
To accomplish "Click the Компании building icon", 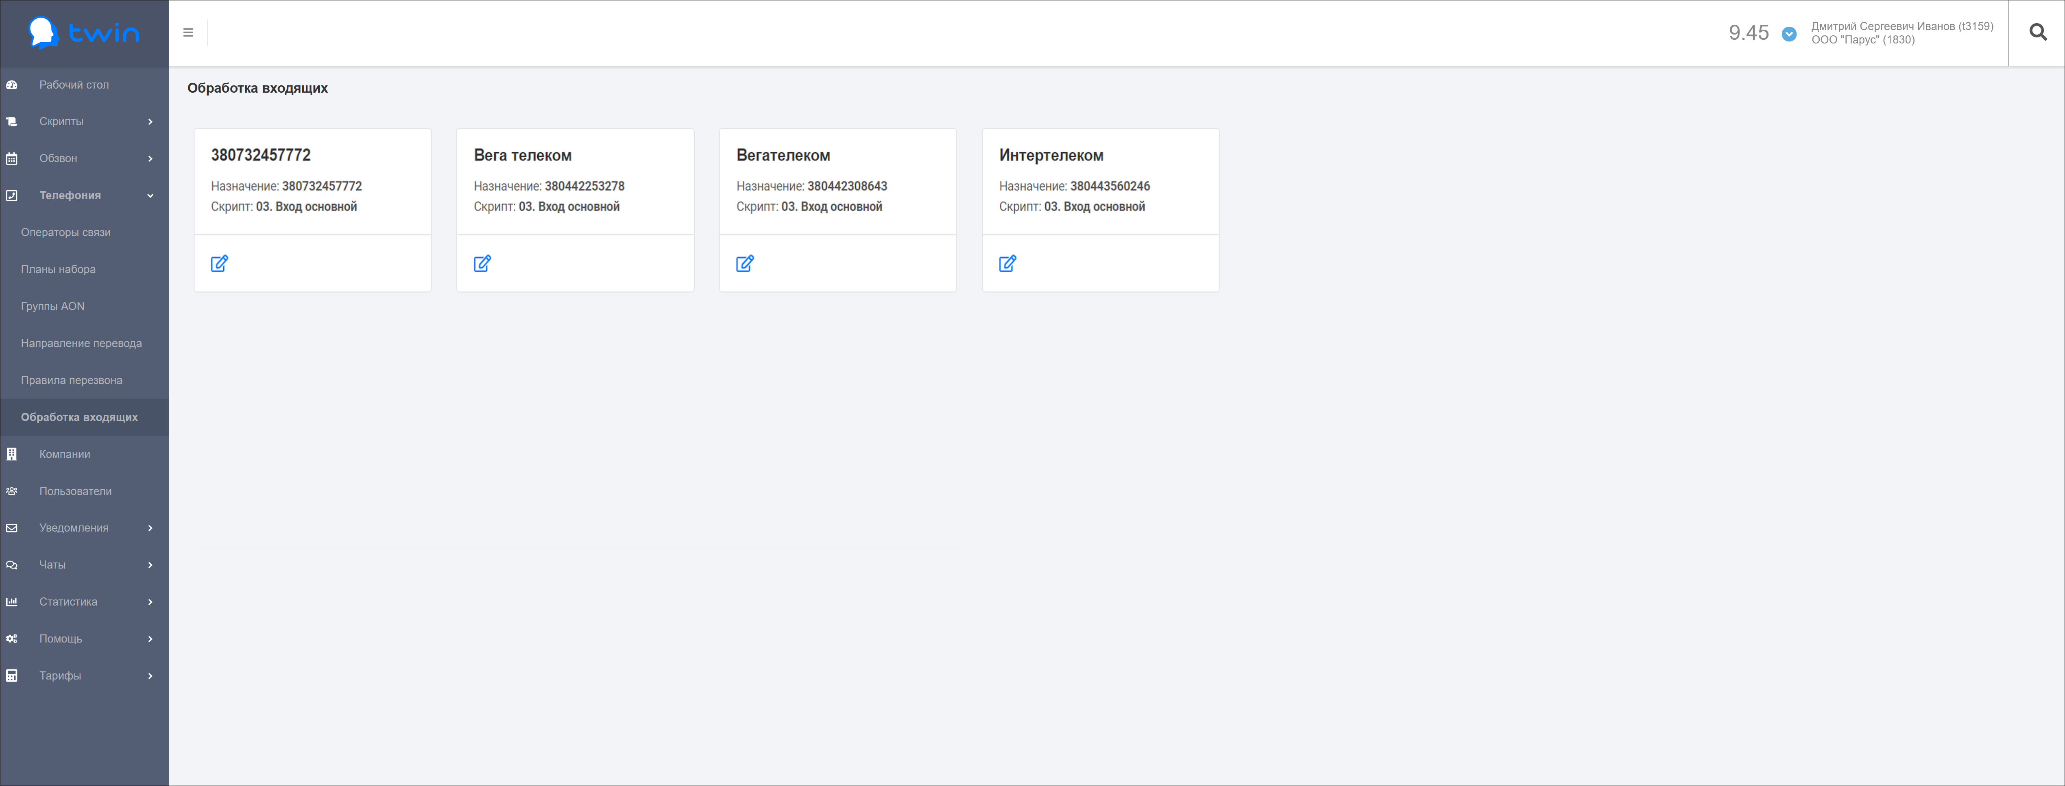I will pyautogui.click(x=12, y=454).
